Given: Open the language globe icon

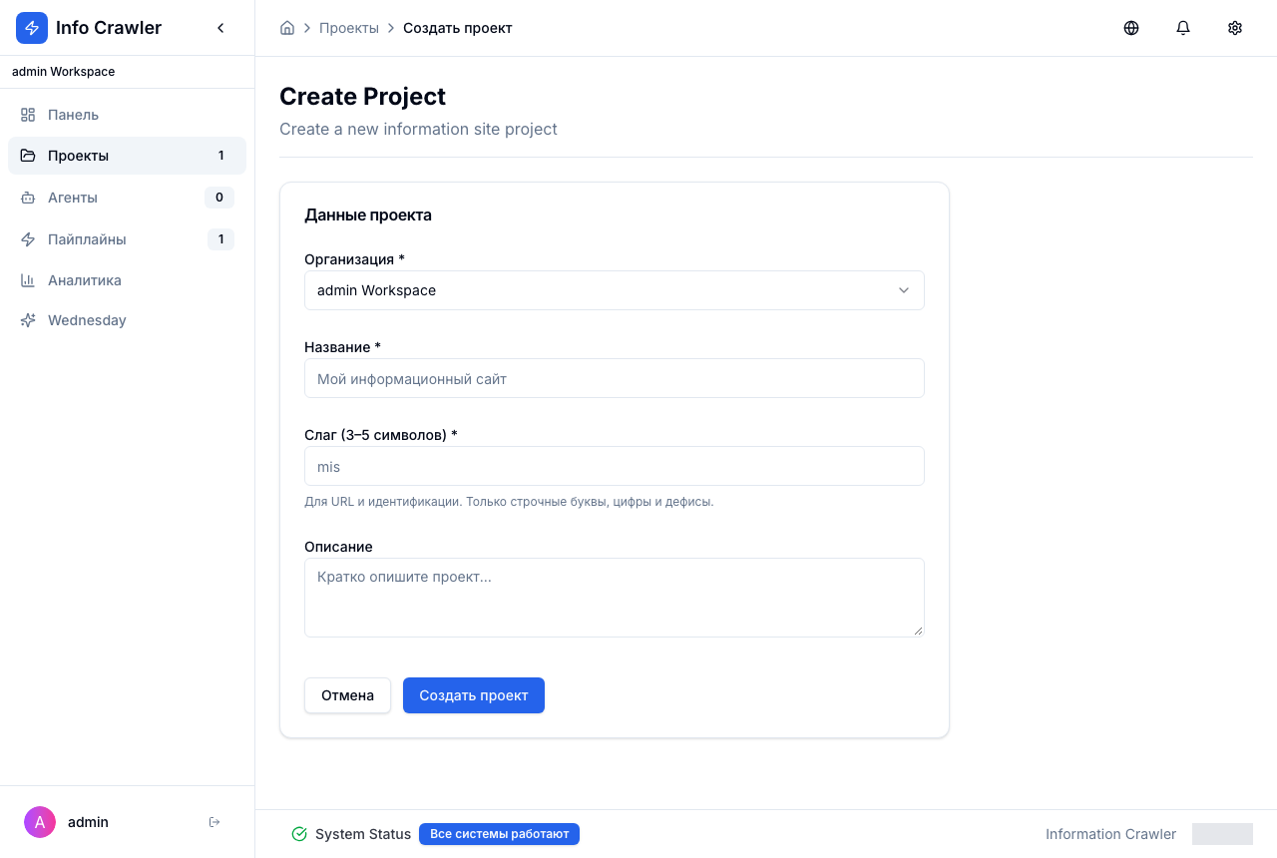Looking at the screenshot, I should pos(1131,28).
